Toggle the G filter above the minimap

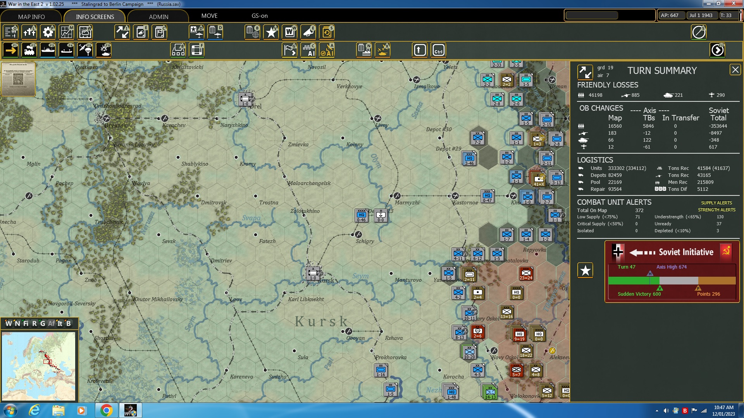point(43,324)
